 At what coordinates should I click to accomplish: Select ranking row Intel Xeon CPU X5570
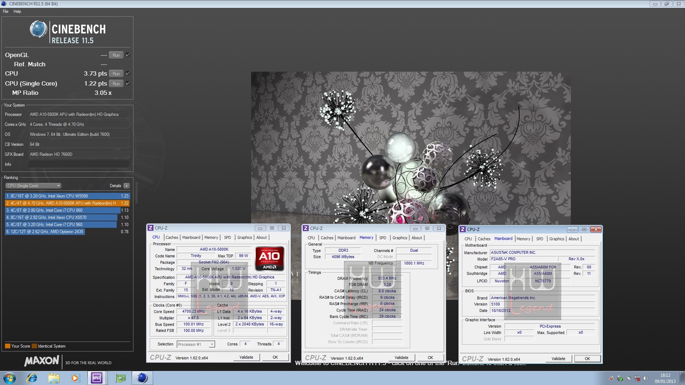coord(67,217)
